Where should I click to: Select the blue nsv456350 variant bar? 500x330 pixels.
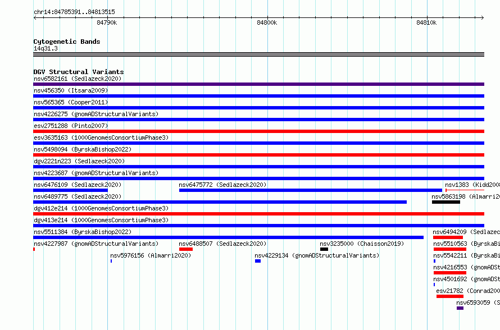pyautogui.click(x=258, y=96)
